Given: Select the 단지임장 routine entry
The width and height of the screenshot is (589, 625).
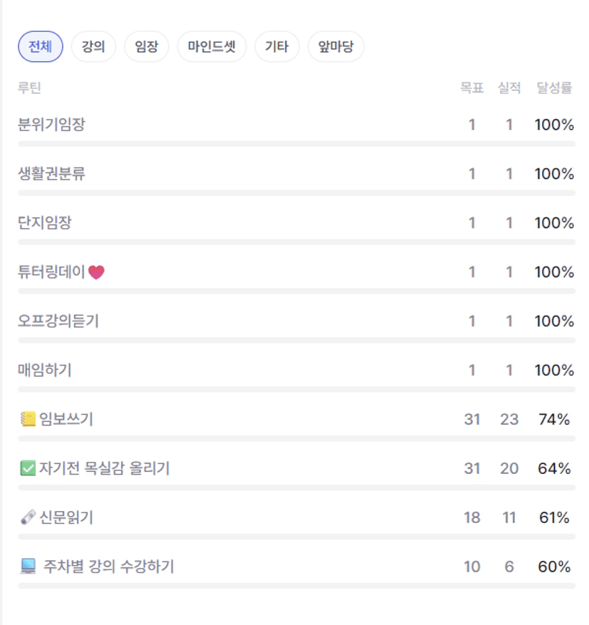Looking at the screenshot, I should [x=45, y=223].
